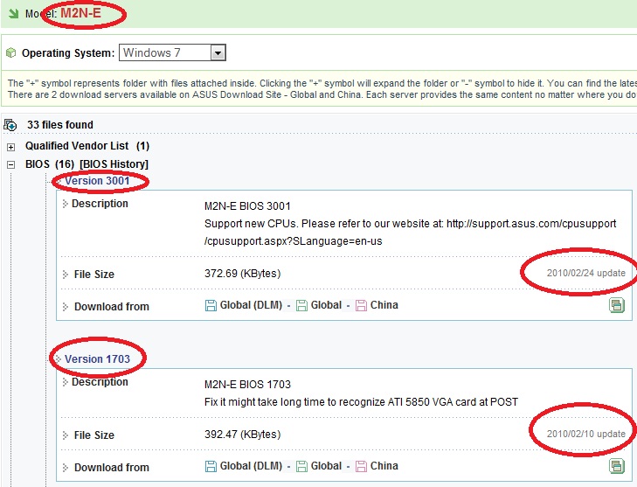Download Version 1703 from Global server
Viewport: 637px width, 487px height.
click(326, 466)
